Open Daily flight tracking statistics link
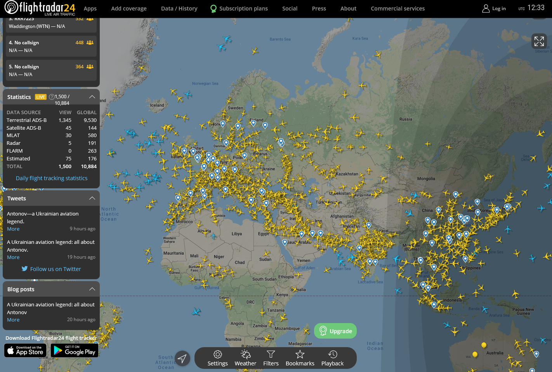The width and height of the screenshot is (552, 372). pos(52,178)
